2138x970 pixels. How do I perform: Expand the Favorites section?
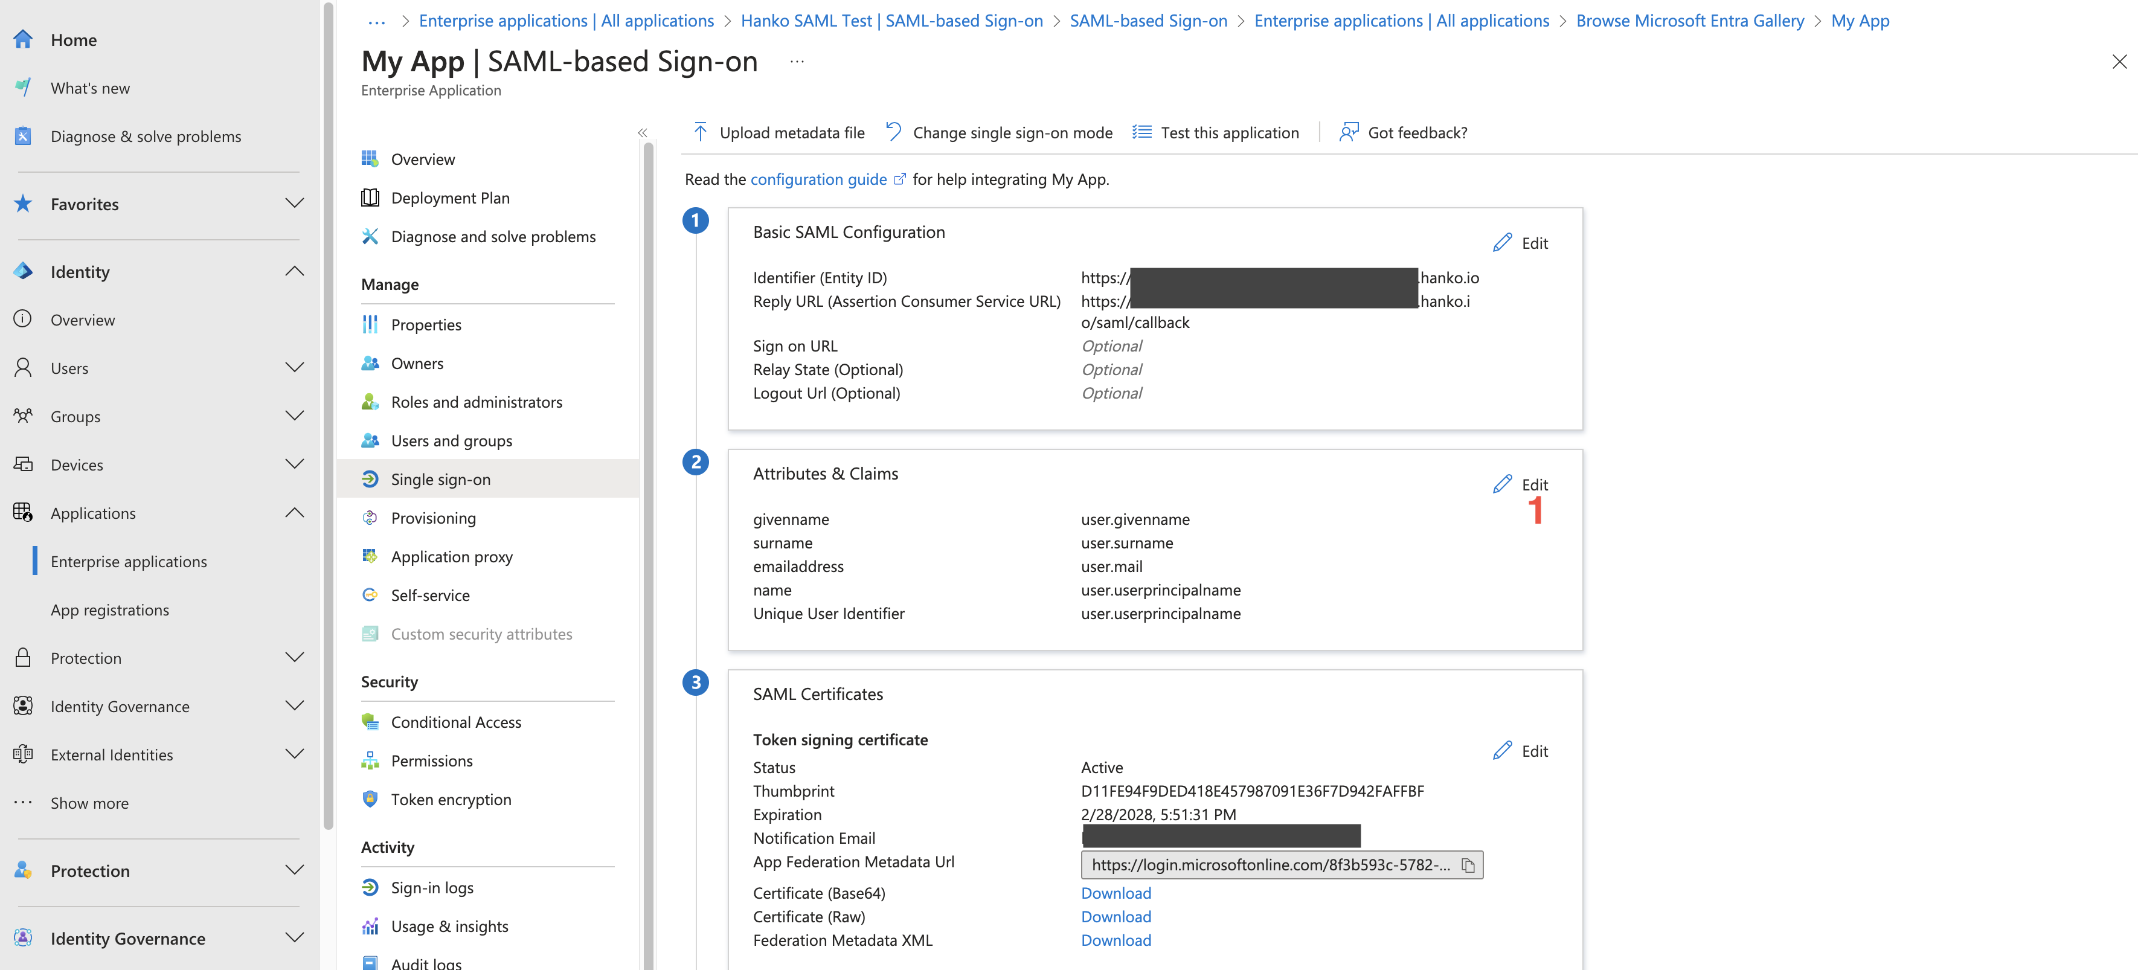tap(294, 204)
